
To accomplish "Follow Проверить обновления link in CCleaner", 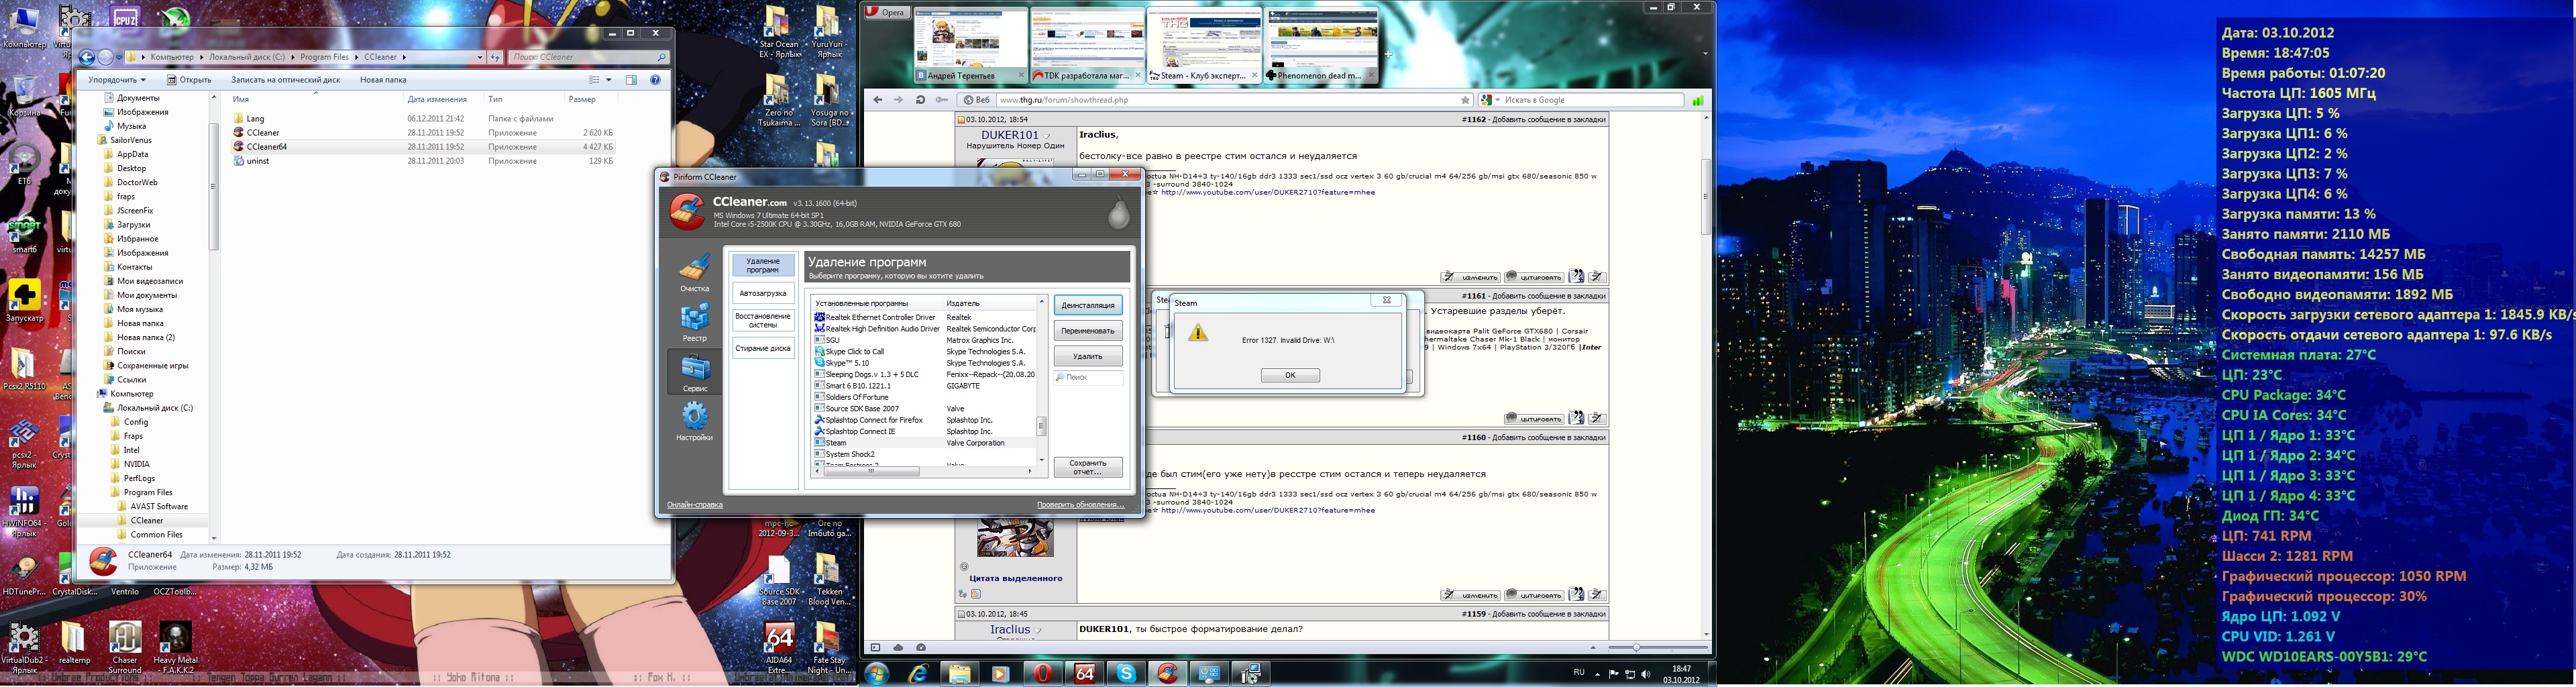I will [1080, 505].
